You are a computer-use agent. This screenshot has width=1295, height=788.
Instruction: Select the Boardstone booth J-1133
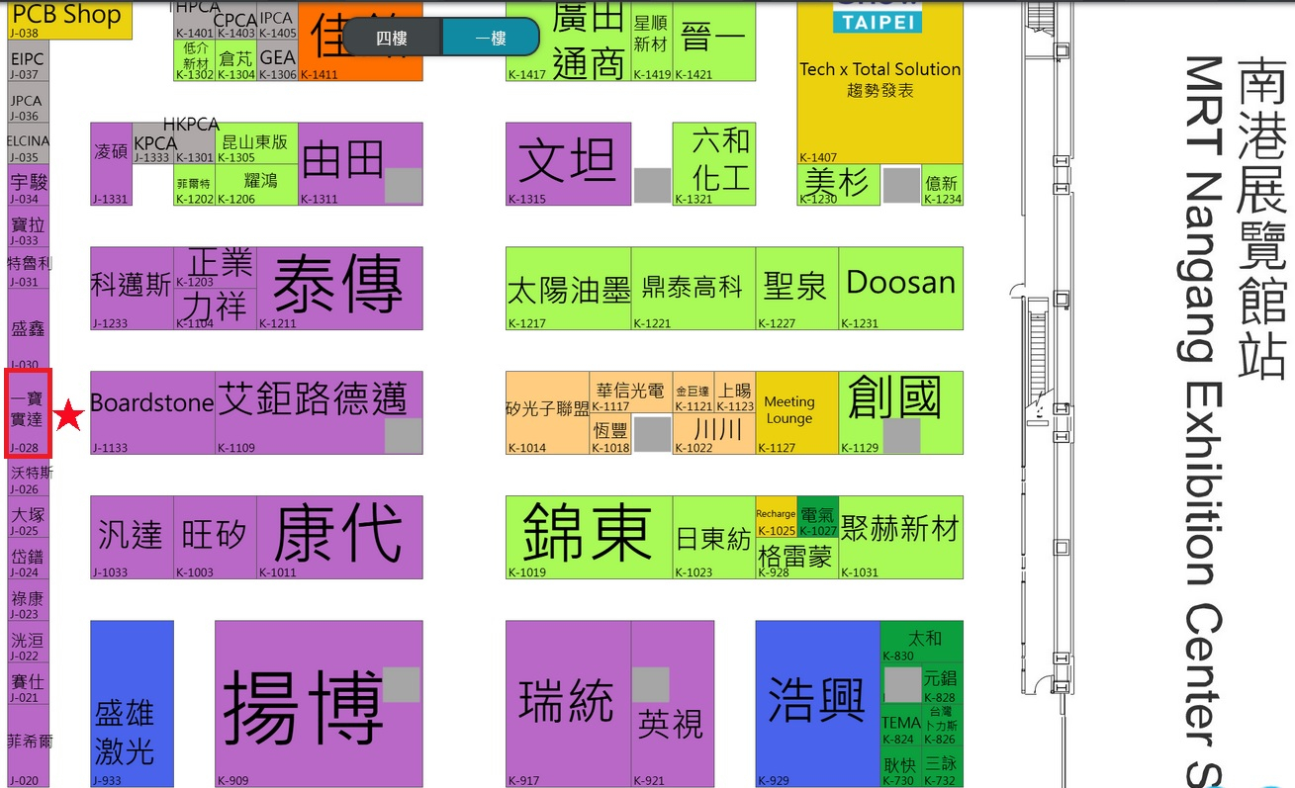(151, 412)
